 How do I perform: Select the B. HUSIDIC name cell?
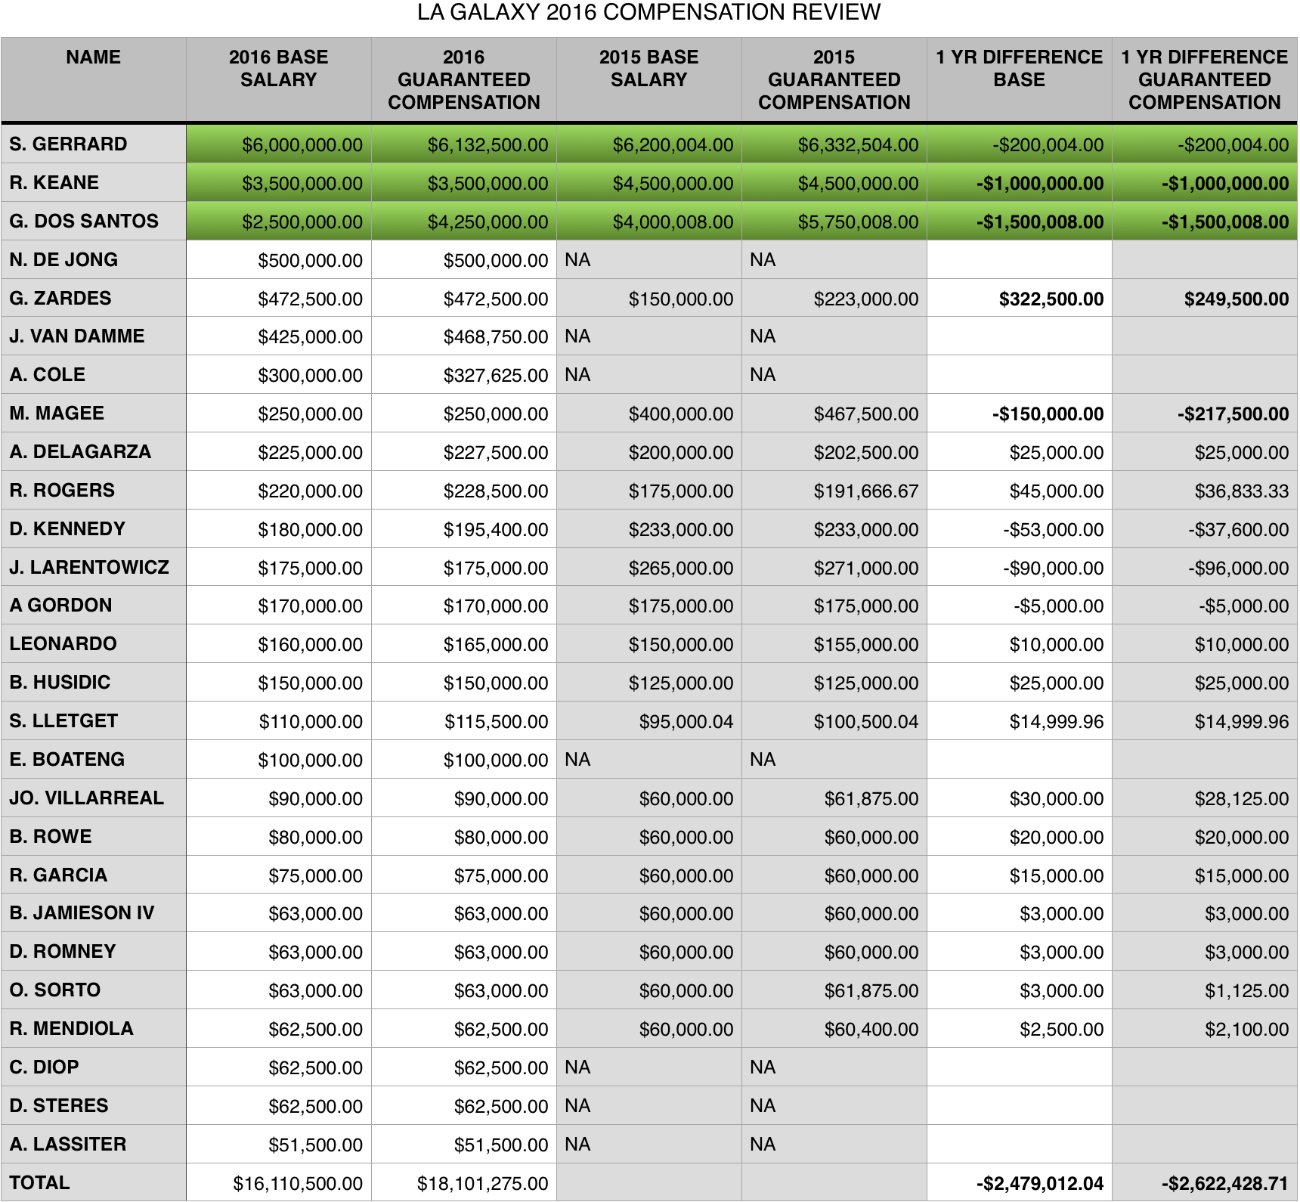coord(93,682)
